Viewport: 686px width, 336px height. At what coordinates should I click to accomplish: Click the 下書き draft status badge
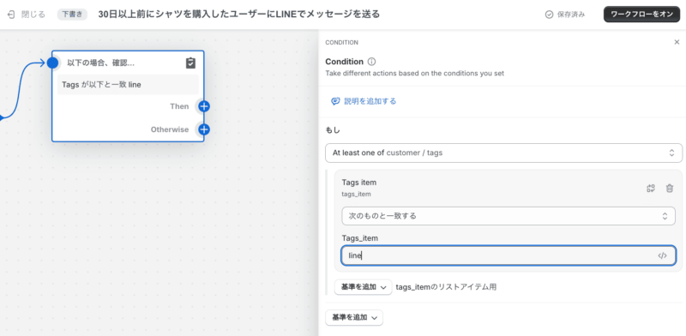[72, 15]
